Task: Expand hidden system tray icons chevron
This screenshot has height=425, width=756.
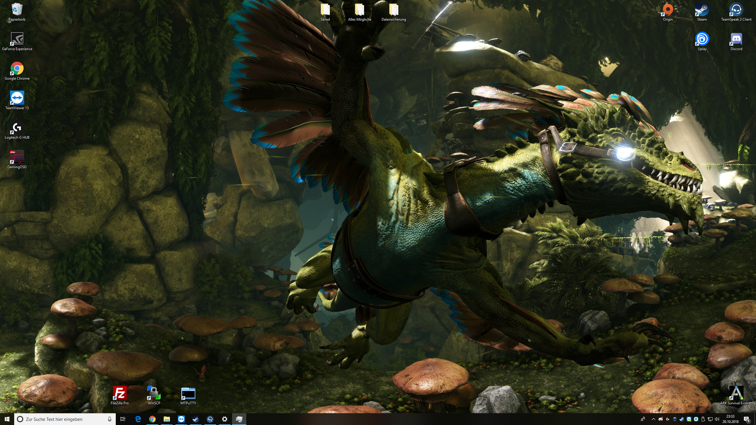Action: point(653,419)
